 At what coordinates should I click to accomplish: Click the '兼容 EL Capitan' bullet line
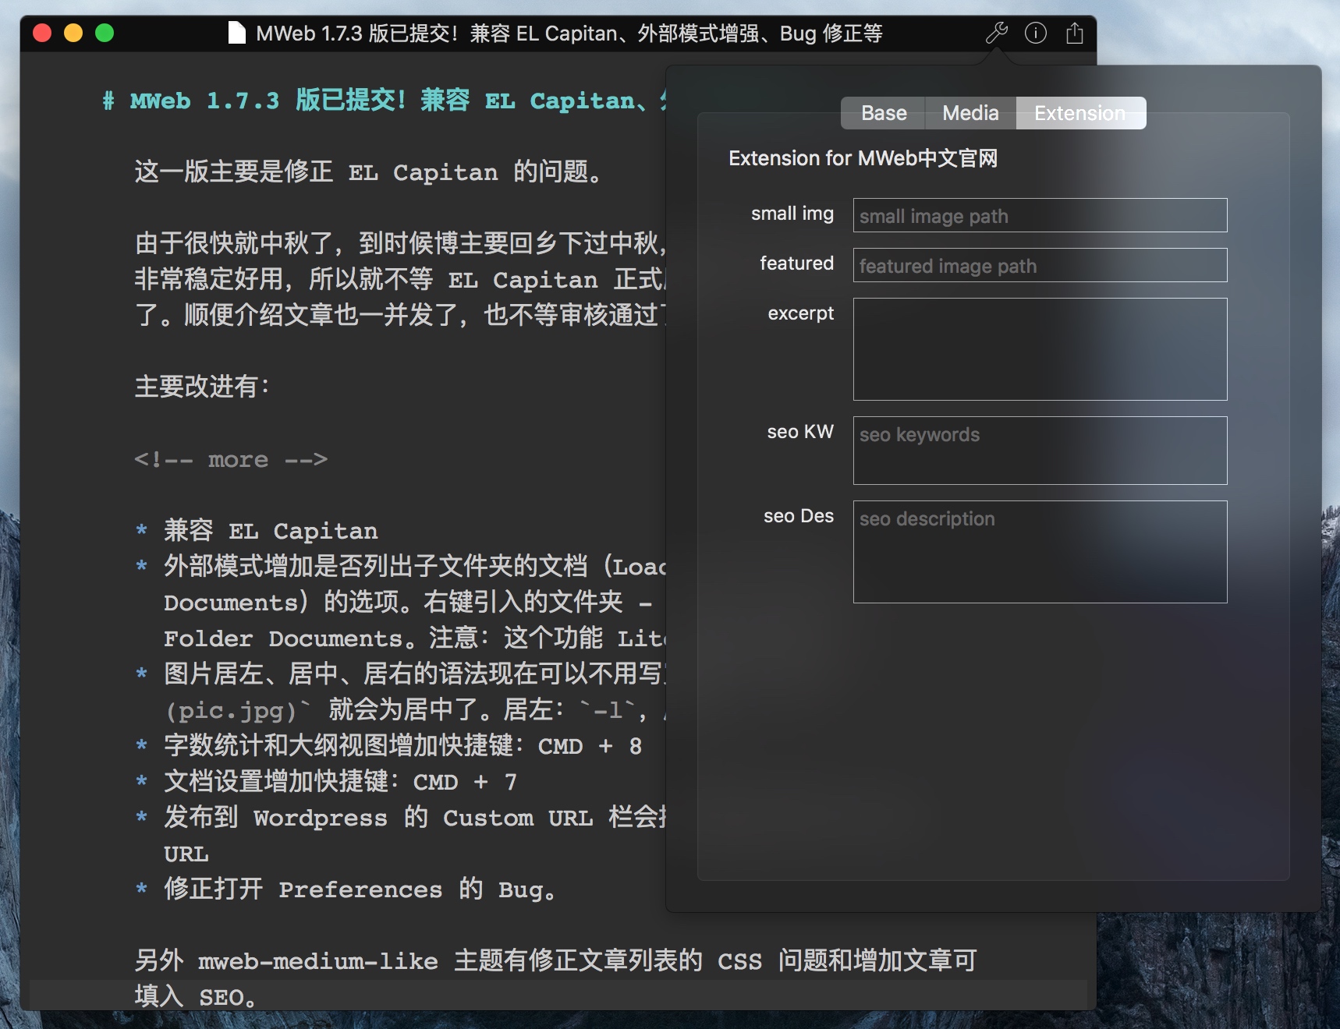[x=270, y=530]
